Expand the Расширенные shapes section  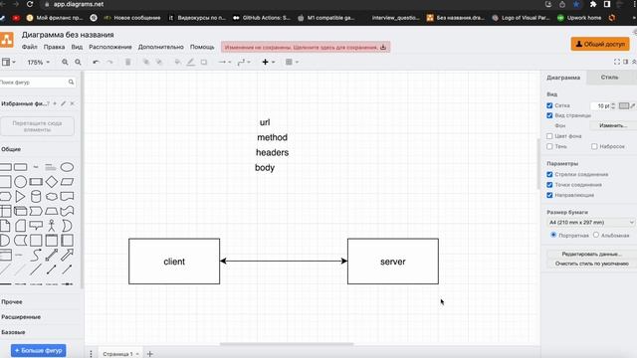[x=21, y=317]
